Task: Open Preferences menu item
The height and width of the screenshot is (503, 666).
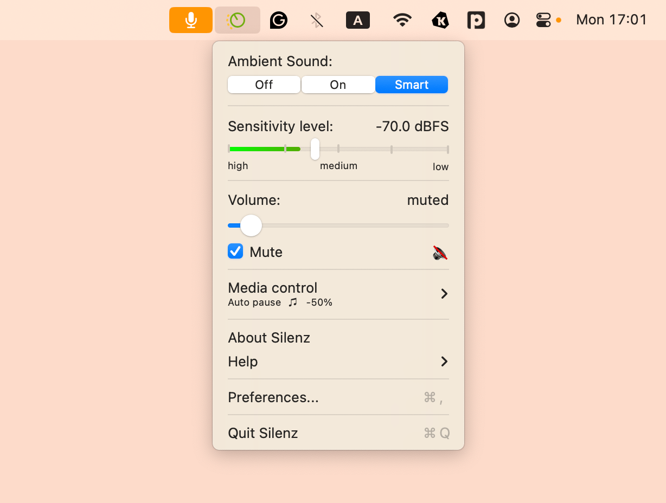Action: click(x=273, y=397)
